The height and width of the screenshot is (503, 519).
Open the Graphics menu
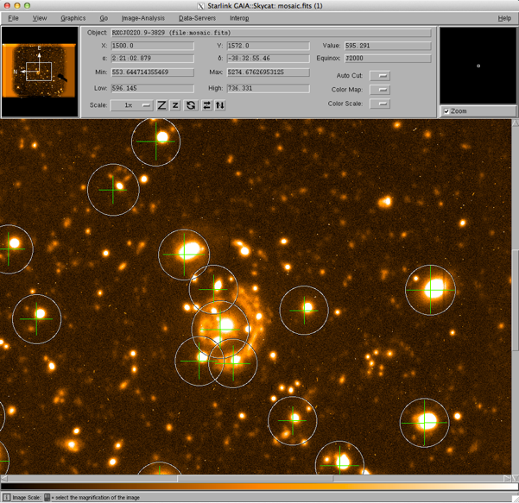pyautogui.click(x=73, y=18)
